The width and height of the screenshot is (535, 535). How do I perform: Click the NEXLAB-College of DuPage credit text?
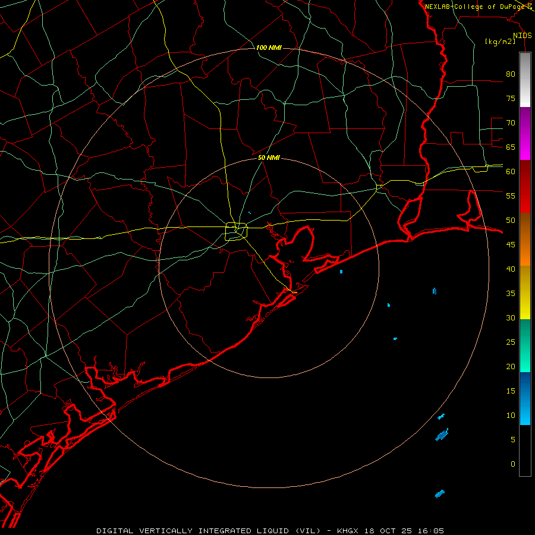(x=475, y=7)
